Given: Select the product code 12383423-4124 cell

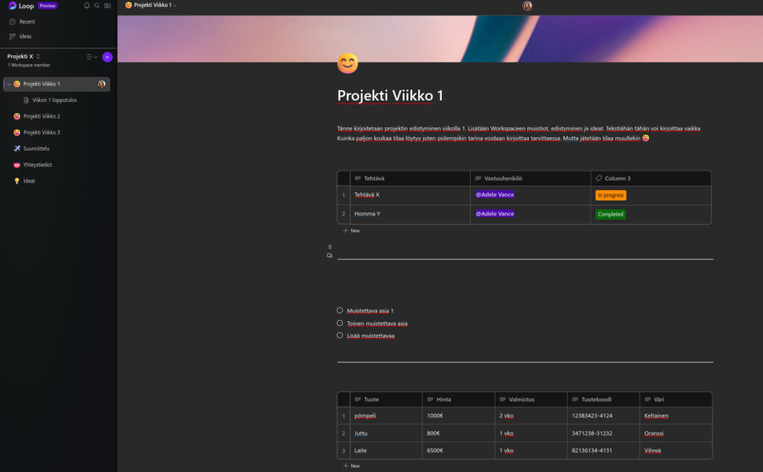Looking at the screenshot, I should point(604,415).
